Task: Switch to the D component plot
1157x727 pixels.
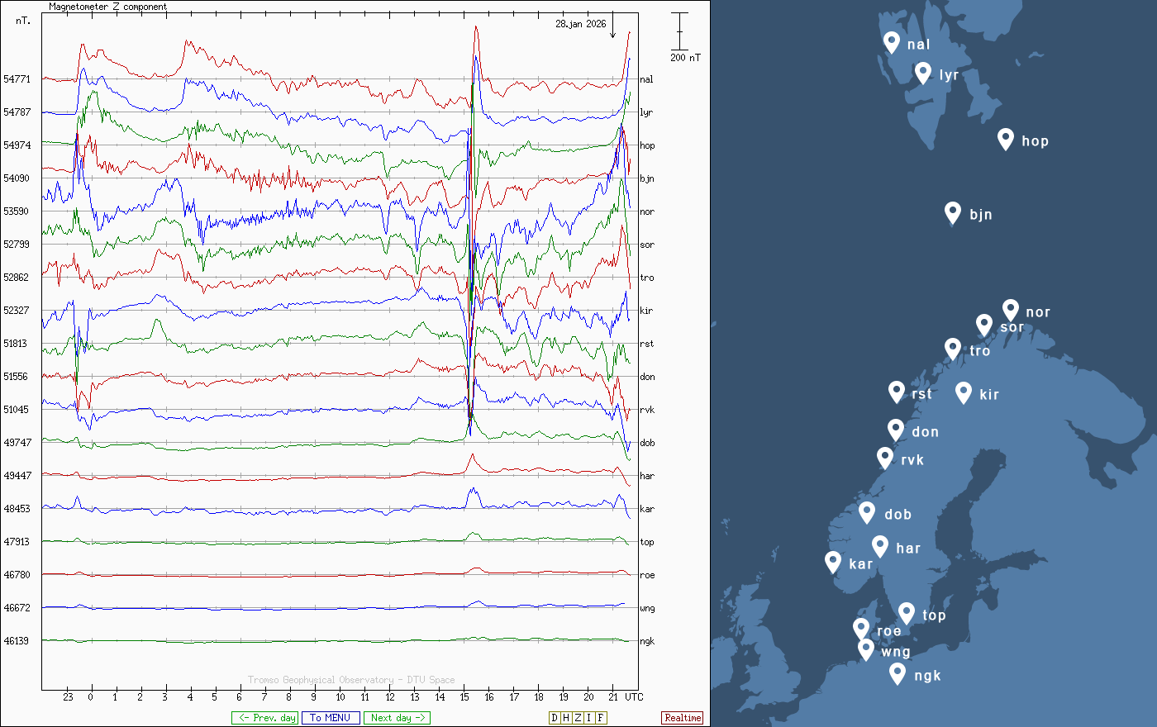Action: point(555,718)
